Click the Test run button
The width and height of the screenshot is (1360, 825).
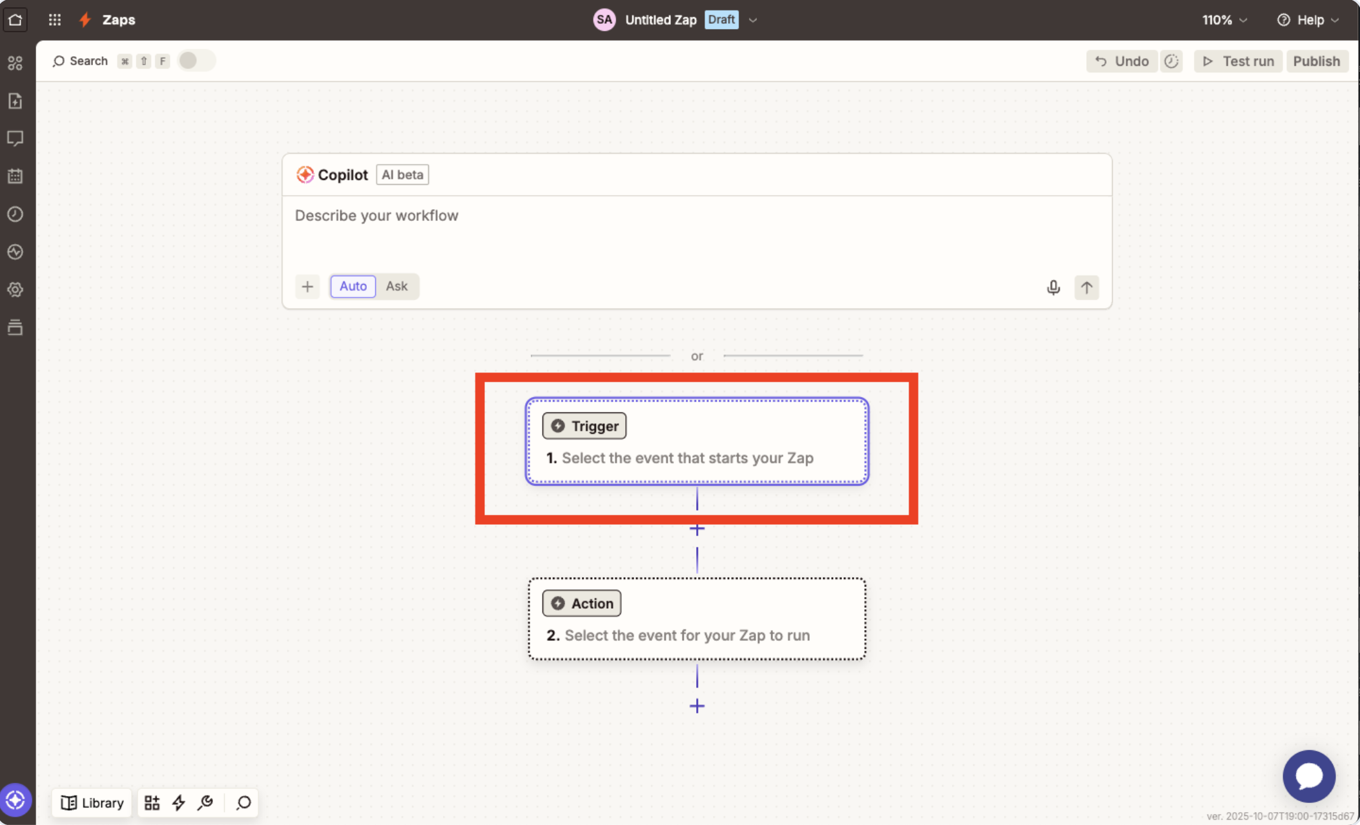pos(1238,61)
